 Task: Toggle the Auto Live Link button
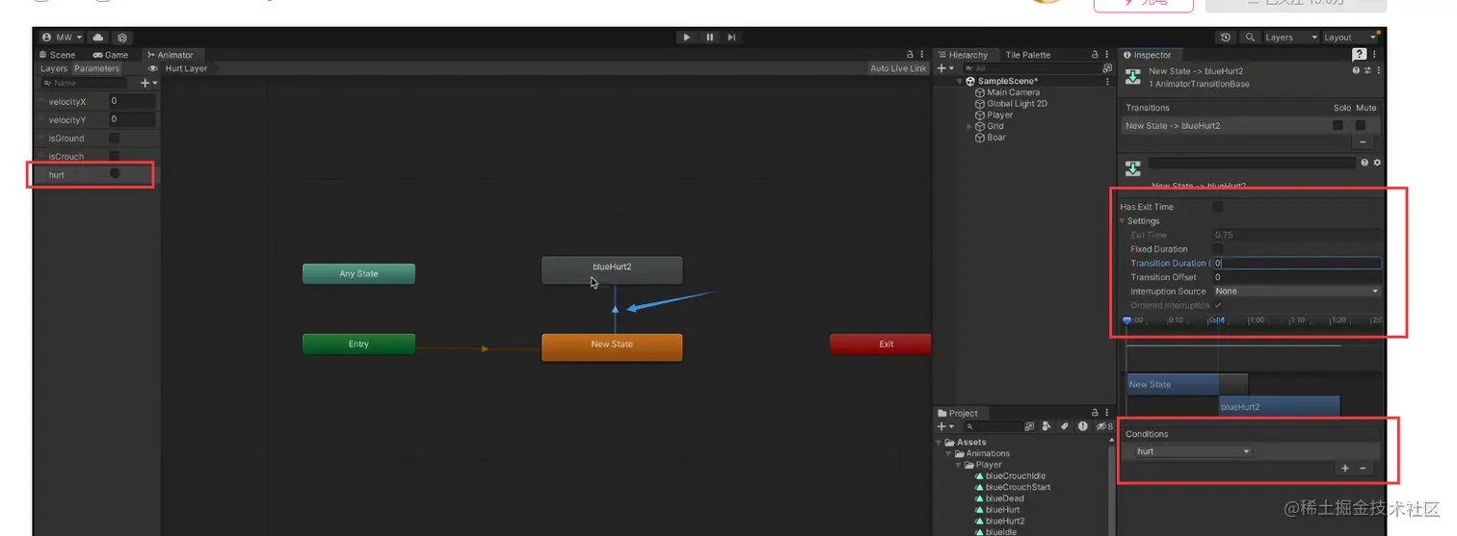[x=898, y=68]
